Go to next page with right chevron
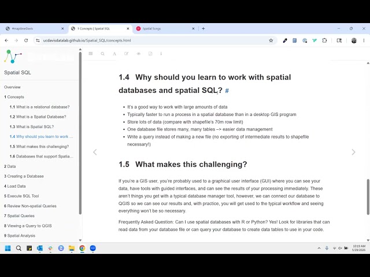370x277 pixels. pyautogui.click(x=353, y=152)
